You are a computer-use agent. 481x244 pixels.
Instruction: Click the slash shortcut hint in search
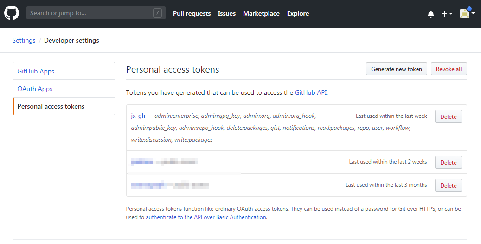(x=157, y=13)
